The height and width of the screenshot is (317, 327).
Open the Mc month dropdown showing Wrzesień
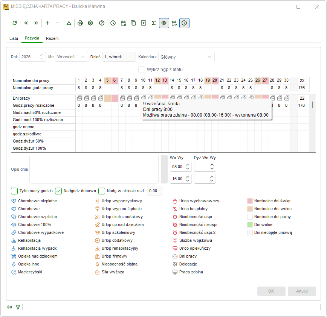pos(71,57)
